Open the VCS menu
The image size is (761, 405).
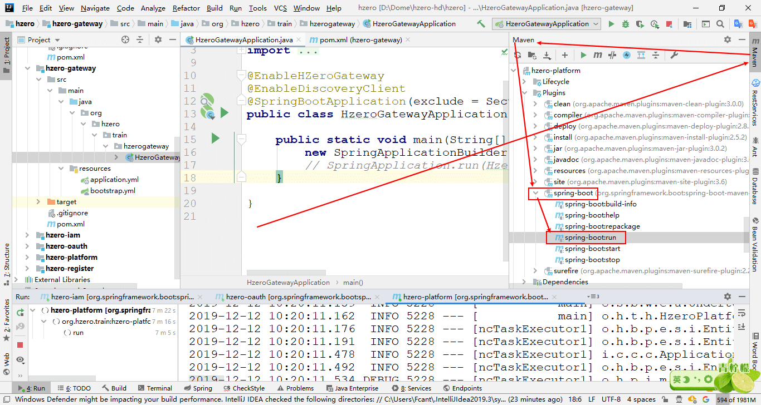[280, 8]
